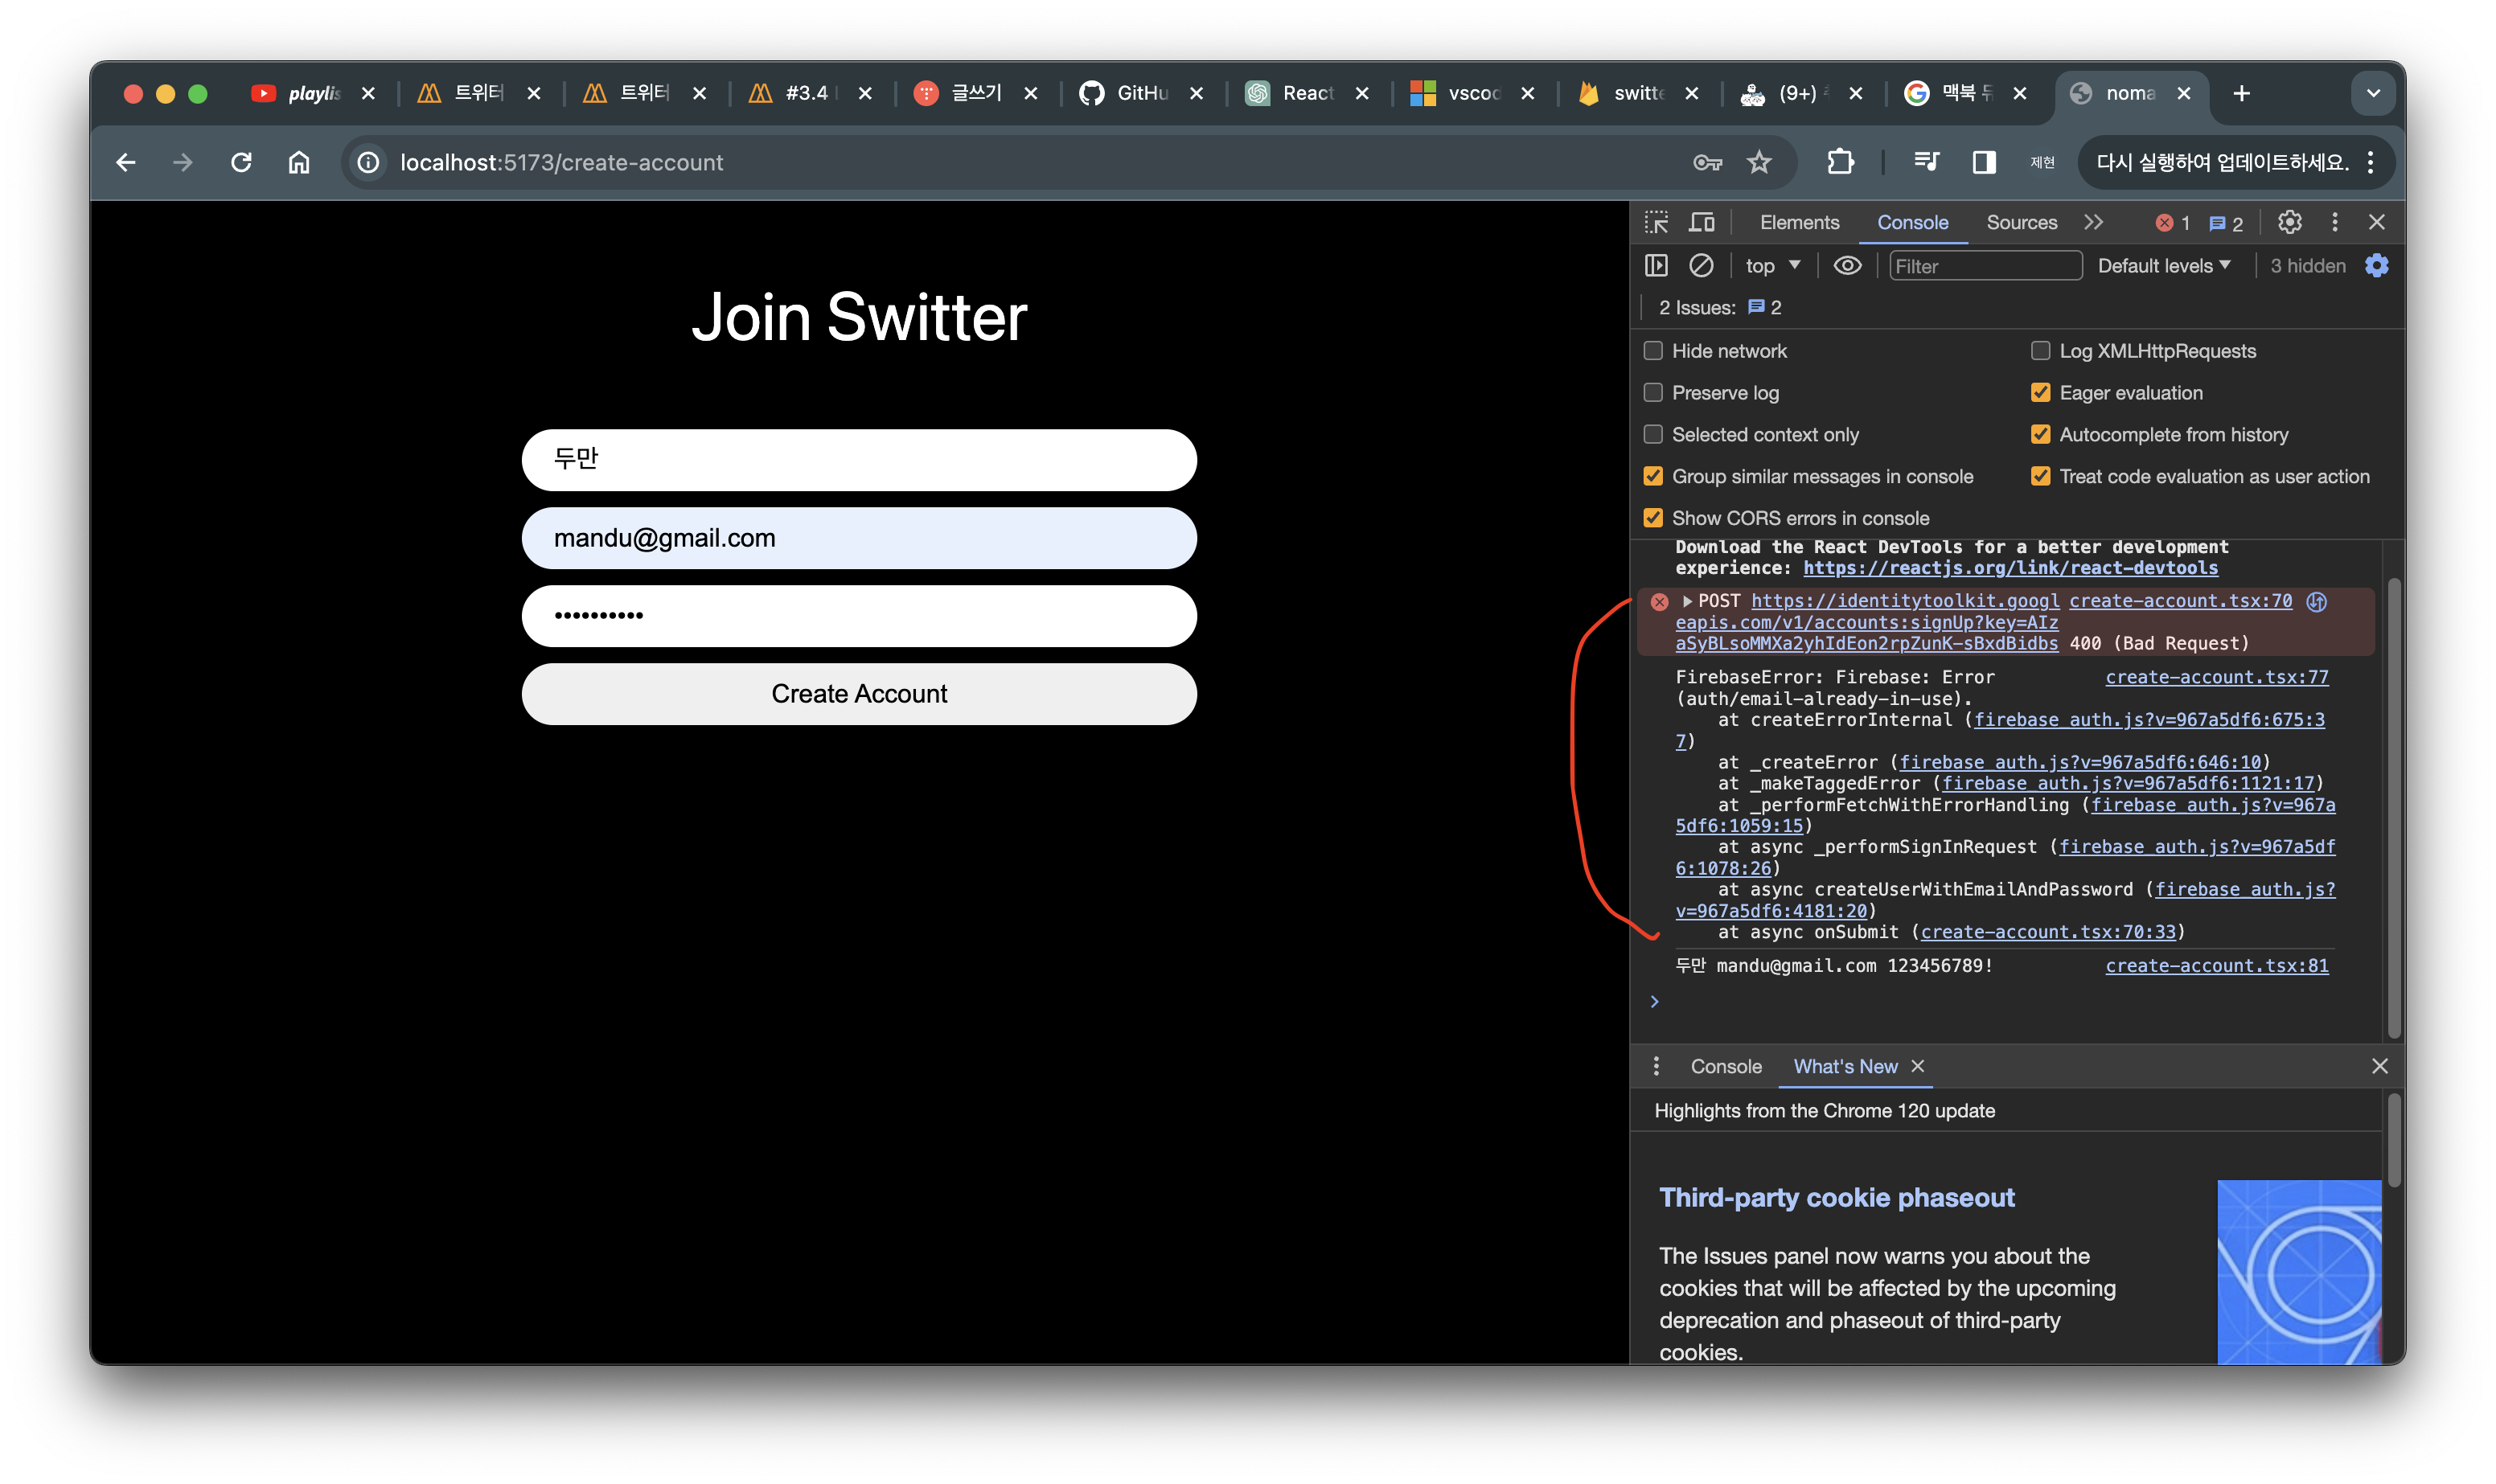Enable Hide network checkbox
The width and height of the screenshot is (2496, 1484).
pyautogui.click(x=1653, y=351)
